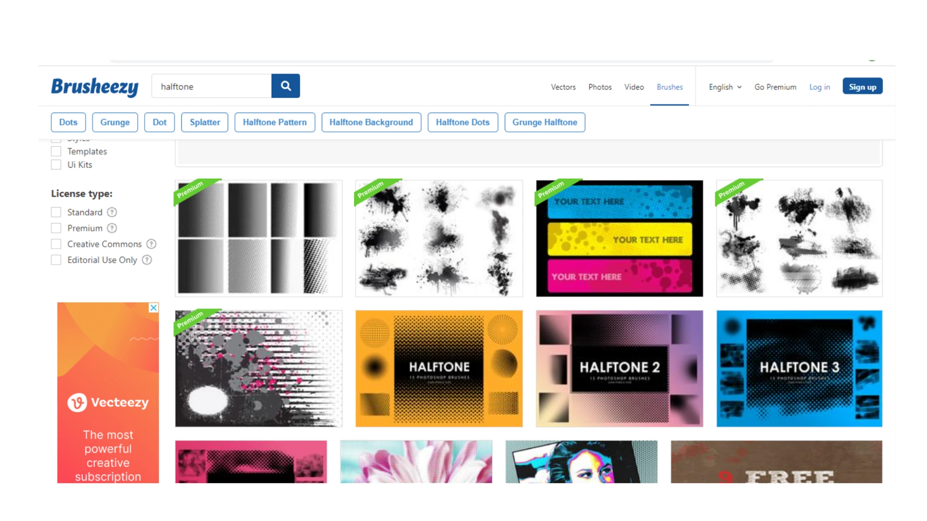Click the blue search magnifier button

click(x=286, y=86)
